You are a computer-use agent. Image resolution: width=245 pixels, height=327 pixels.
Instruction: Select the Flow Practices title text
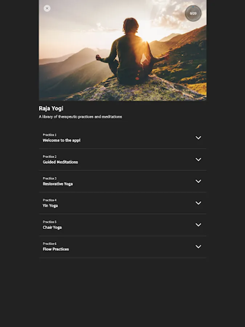(x=56, y=249)
